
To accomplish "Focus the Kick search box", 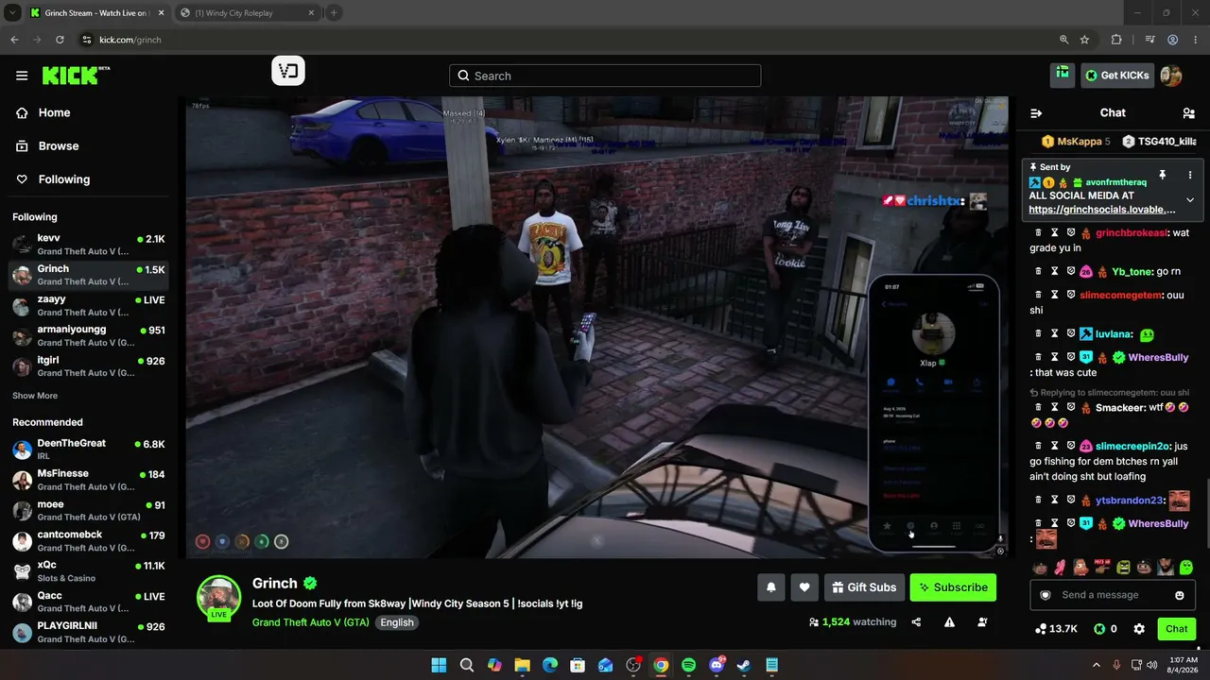I will click(x=605, y=76).
